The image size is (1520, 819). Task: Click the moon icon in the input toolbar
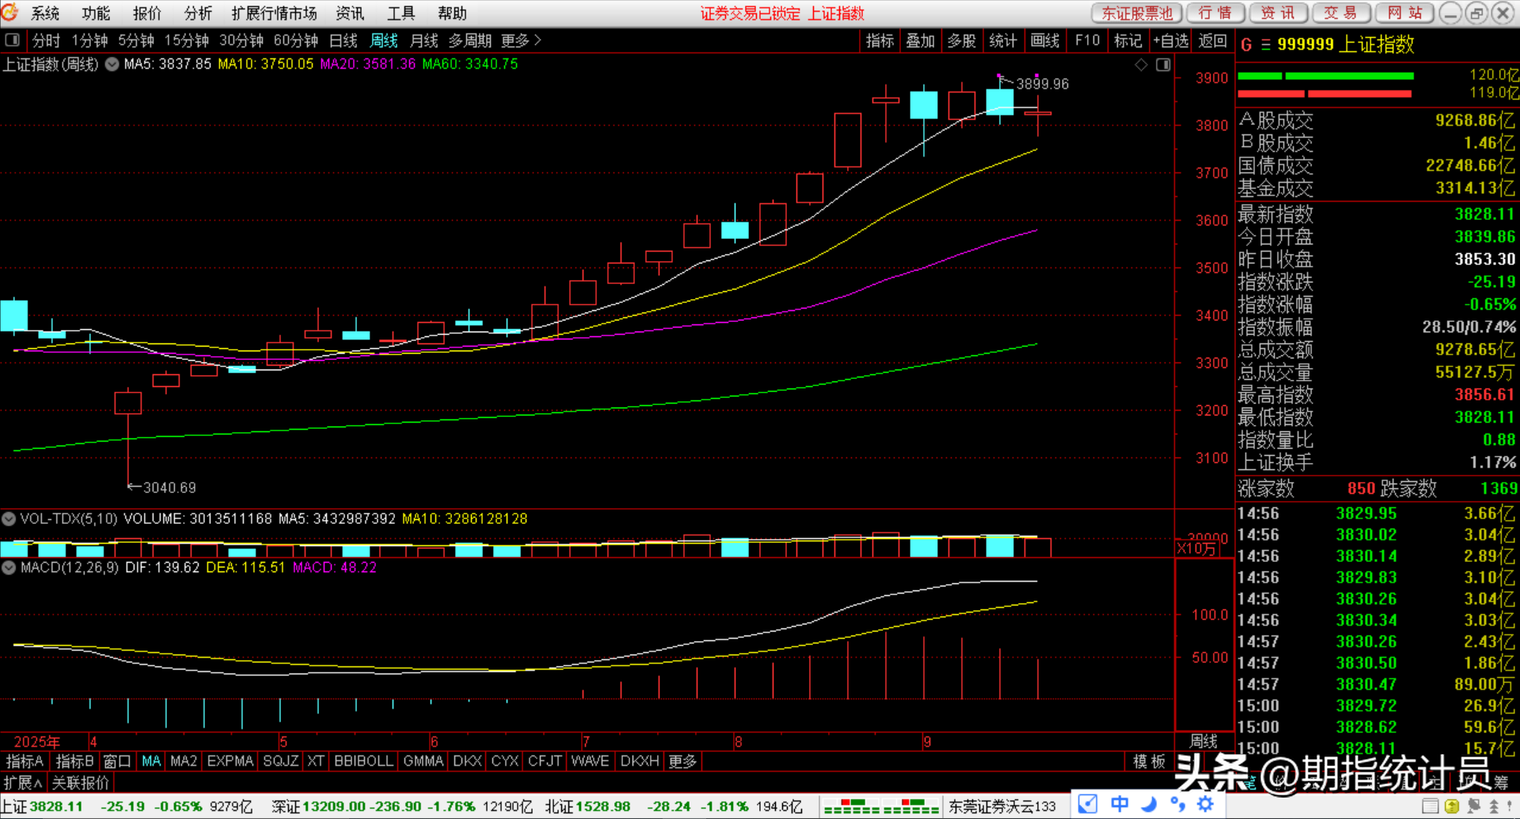point(1149,805)
